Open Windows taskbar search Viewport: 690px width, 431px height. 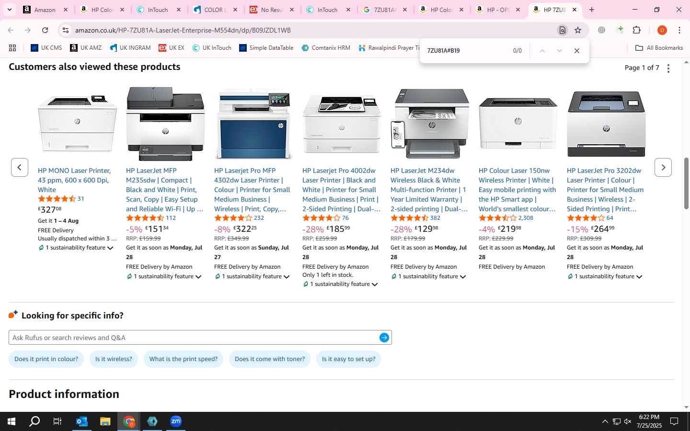34,421
